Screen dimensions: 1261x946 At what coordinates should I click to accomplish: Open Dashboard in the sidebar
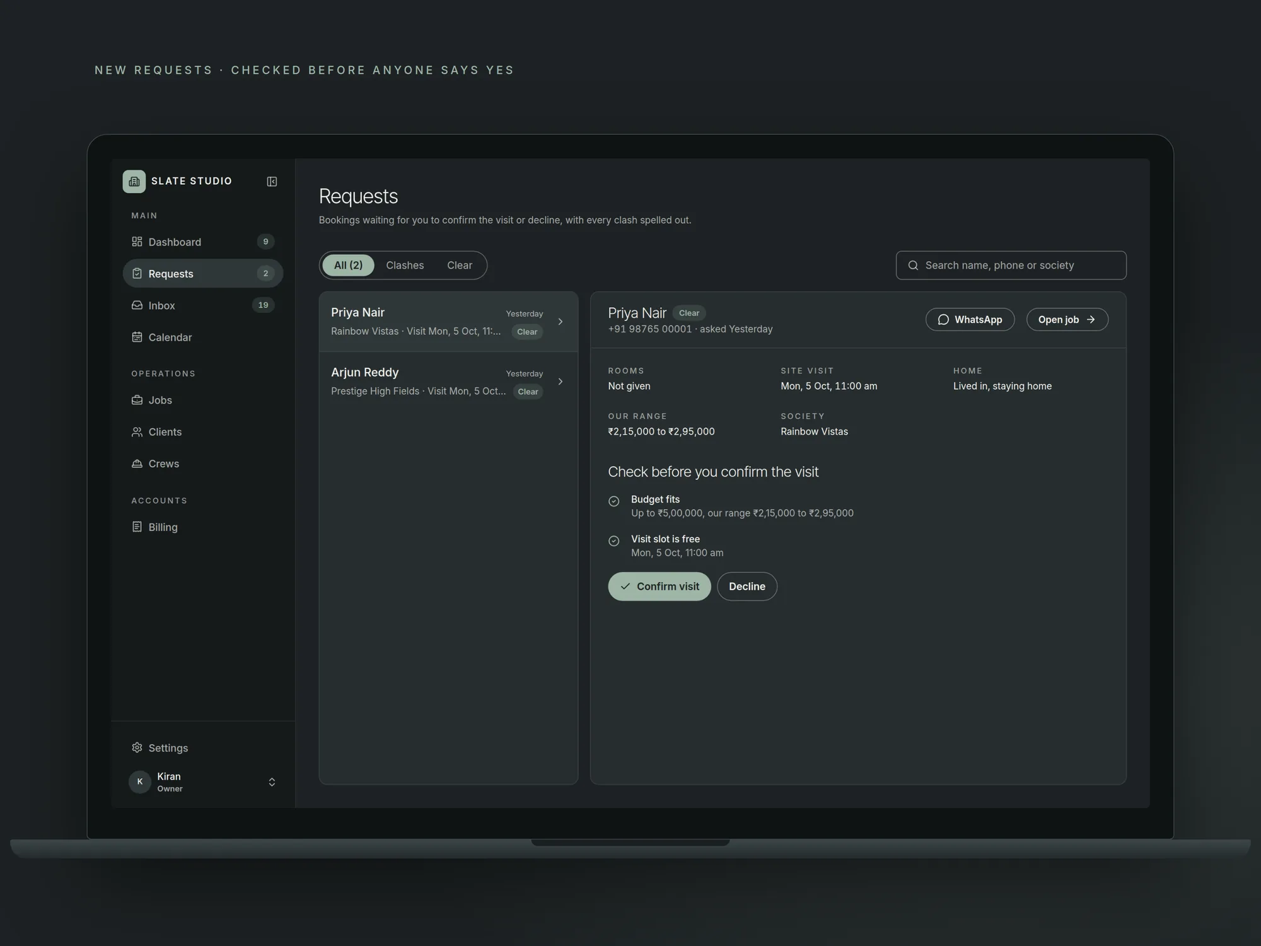coord(202,242)
